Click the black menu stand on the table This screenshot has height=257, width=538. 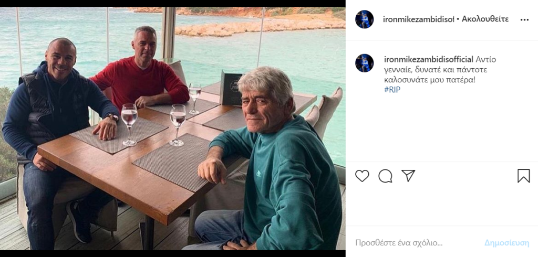231,89
